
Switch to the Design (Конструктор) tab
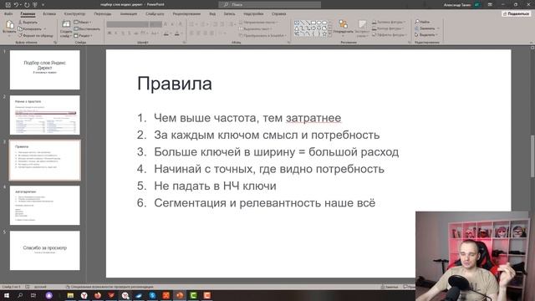tap(74, 14)
